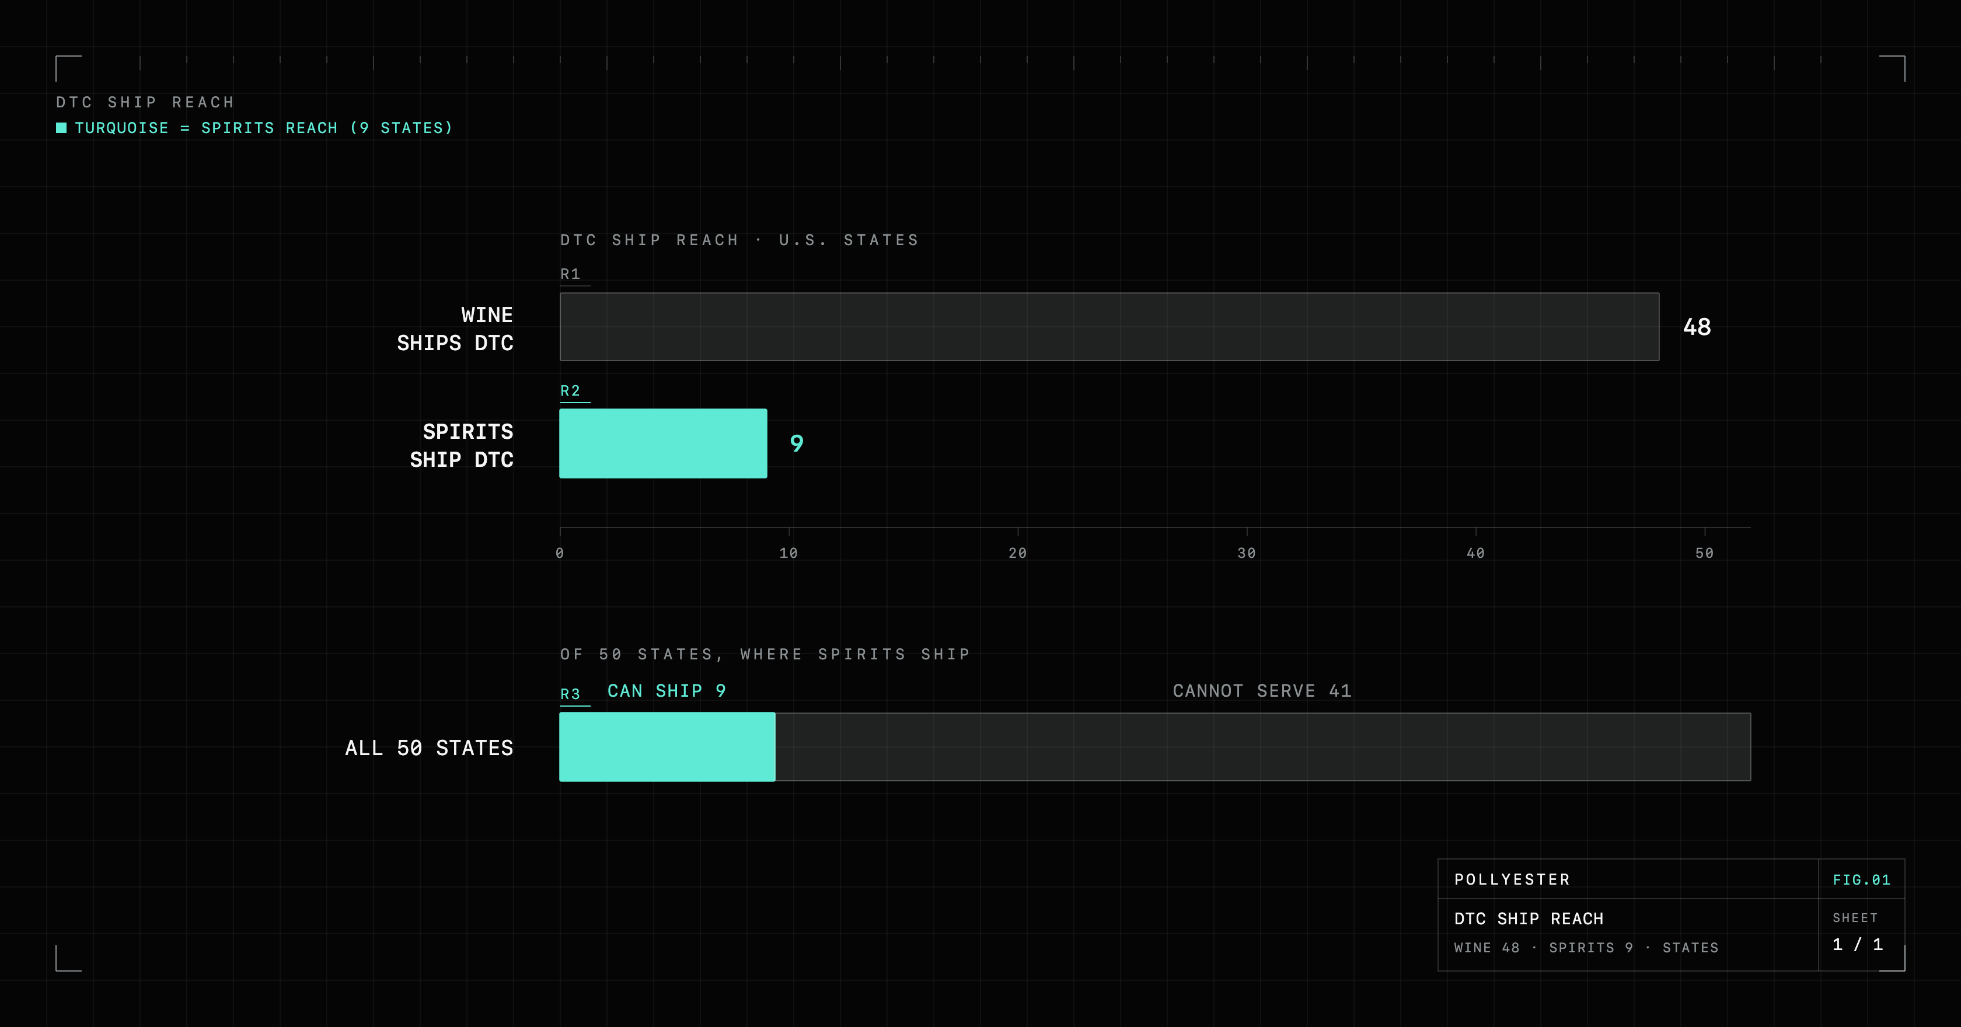This screenshot has height=1027, width=1961.
Task: Click 'WINE 48 · SPIRITS 9 · STATES' caption
Action: point(1586,948)
